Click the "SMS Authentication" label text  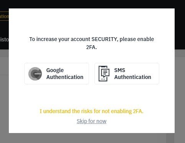(133, 74)
